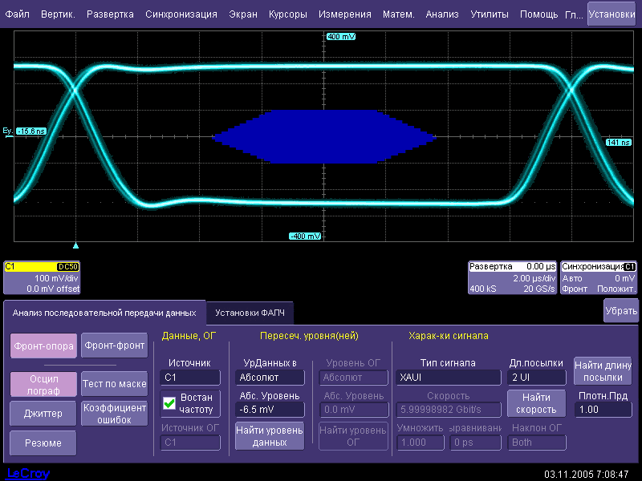Open the УрДанных в Абсолют dropdown
This screenshot has width=642, height=481.
coord(269,378)
